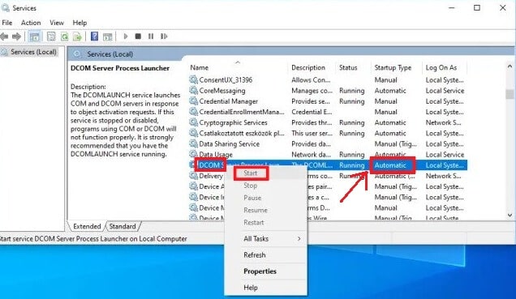Select the Credential Manager service

(328, 101)
